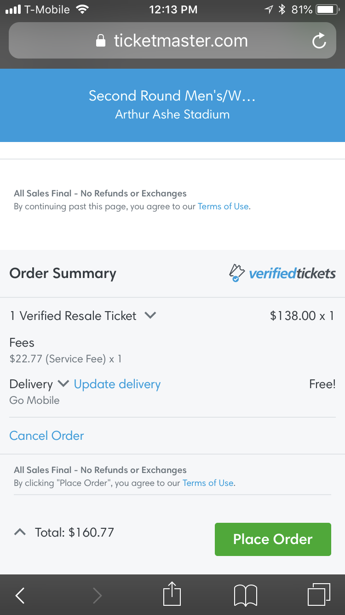Open Terms of Use link near Place Order
Viewport: 345px width, 615px height.
(208, 483)
